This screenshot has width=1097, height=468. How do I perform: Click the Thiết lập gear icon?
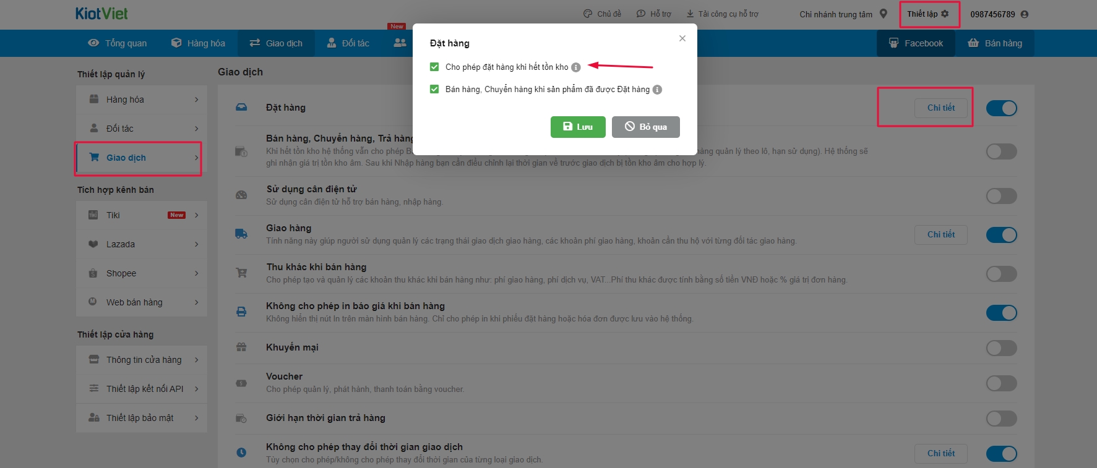point(945,14)
